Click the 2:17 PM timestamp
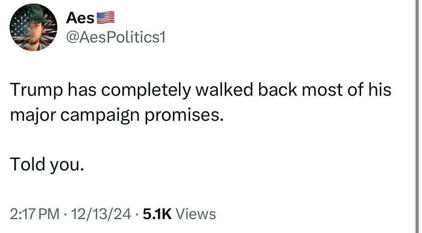This screenshot has height=233, width=422. (35, 214)
